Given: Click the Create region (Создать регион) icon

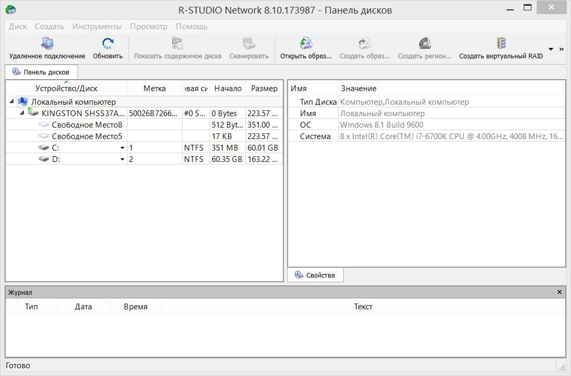Looking at the screenshot, I should tap(424, 43).
